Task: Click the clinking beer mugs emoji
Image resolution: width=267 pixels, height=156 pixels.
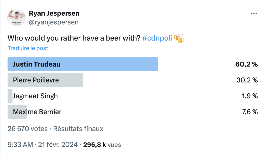Action: 179,38
